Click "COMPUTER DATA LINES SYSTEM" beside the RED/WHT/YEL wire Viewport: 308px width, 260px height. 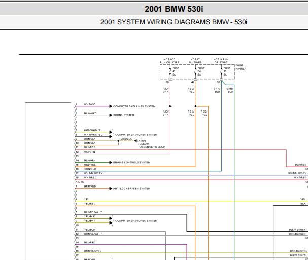(136, 135)
